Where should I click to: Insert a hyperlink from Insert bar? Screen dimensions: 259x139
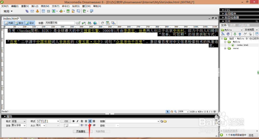pyautogui.click(x=27, y=11)
